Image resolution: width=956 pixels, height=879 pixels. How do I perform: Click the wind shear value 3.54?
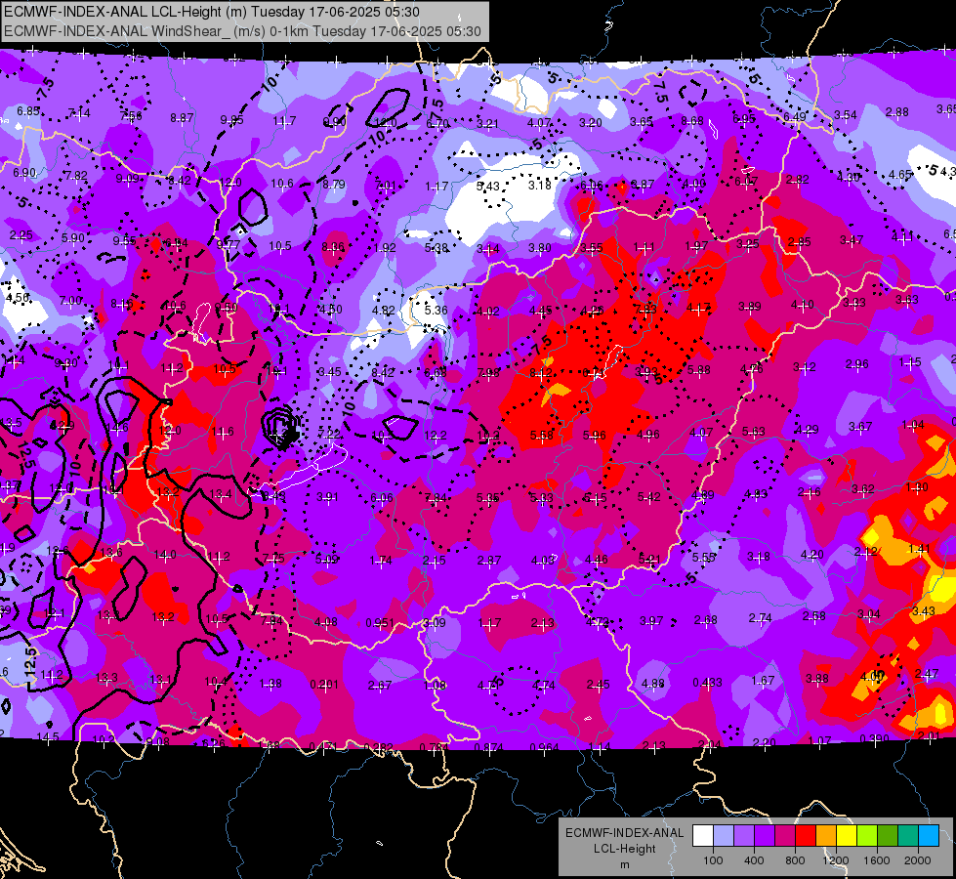pyautogui.click(x=846, y=114)
